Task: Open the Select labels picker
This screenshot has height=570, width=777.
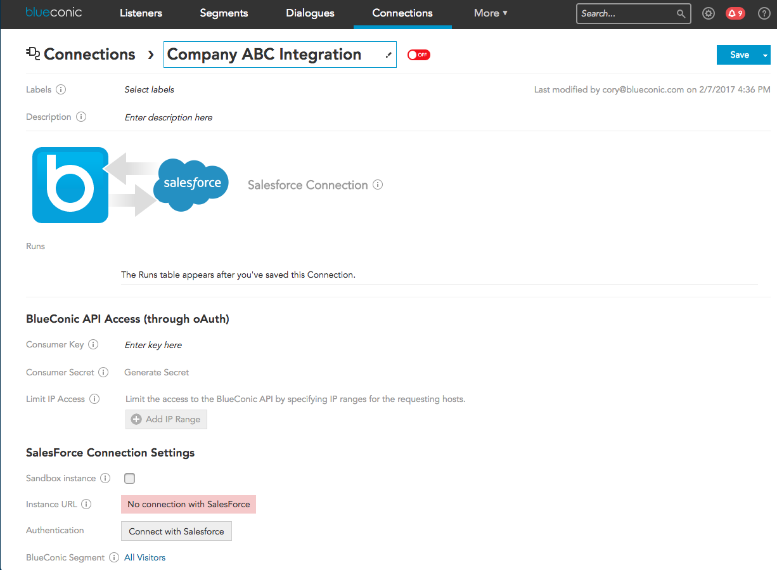Action: 150,89
